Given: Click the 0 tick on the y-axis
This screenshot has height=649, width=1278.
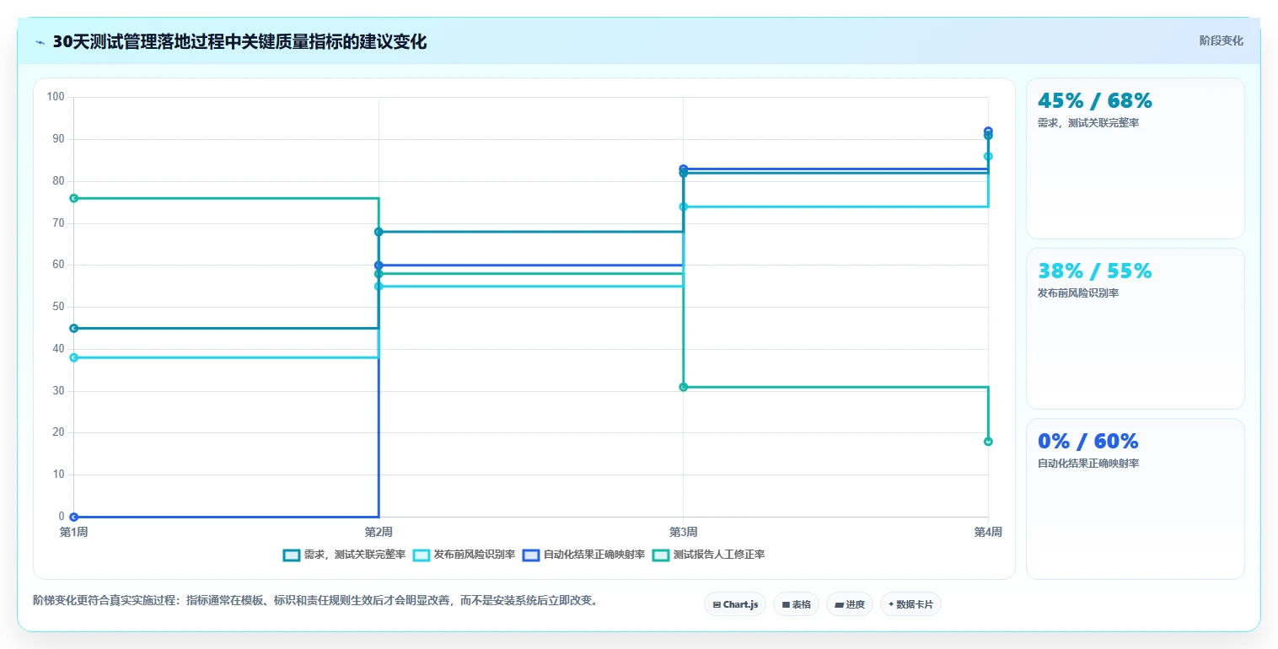Looking at the screenshot, I should [x=62, y=517].
